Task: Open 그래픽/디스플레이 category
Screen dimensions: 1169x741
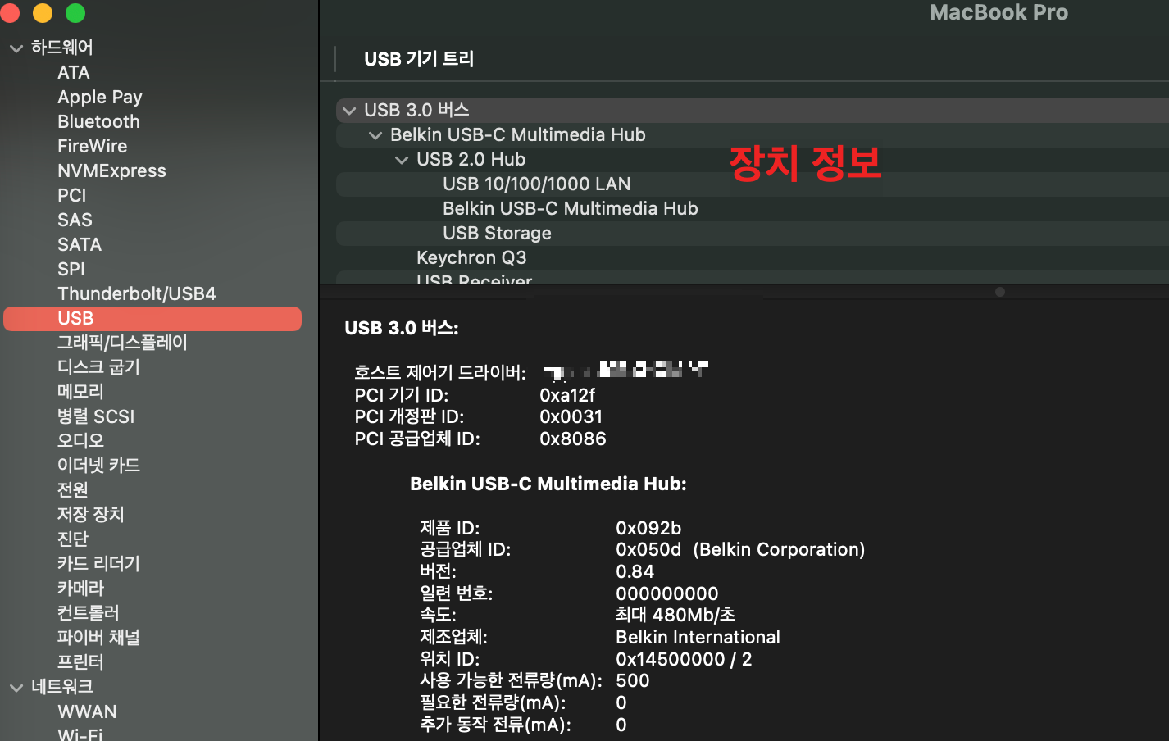Action: point(122,343)
